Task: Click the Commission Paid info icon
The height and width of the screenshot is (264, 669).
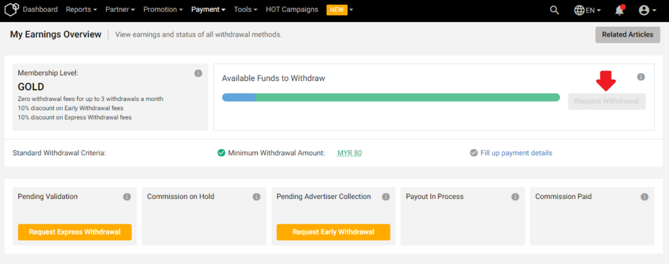Action: pos(644,197)
